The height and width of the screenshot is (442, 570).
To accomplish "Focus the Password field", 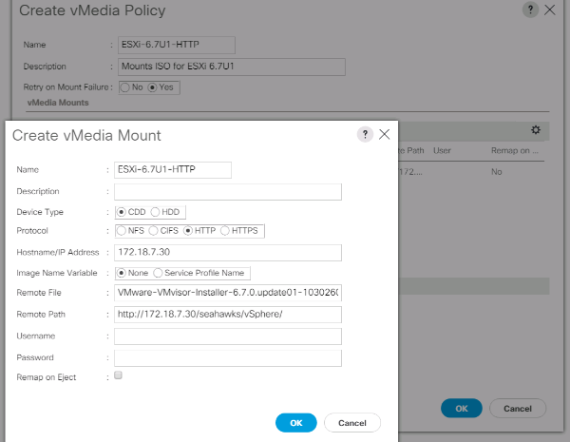I will pos(227,357).
